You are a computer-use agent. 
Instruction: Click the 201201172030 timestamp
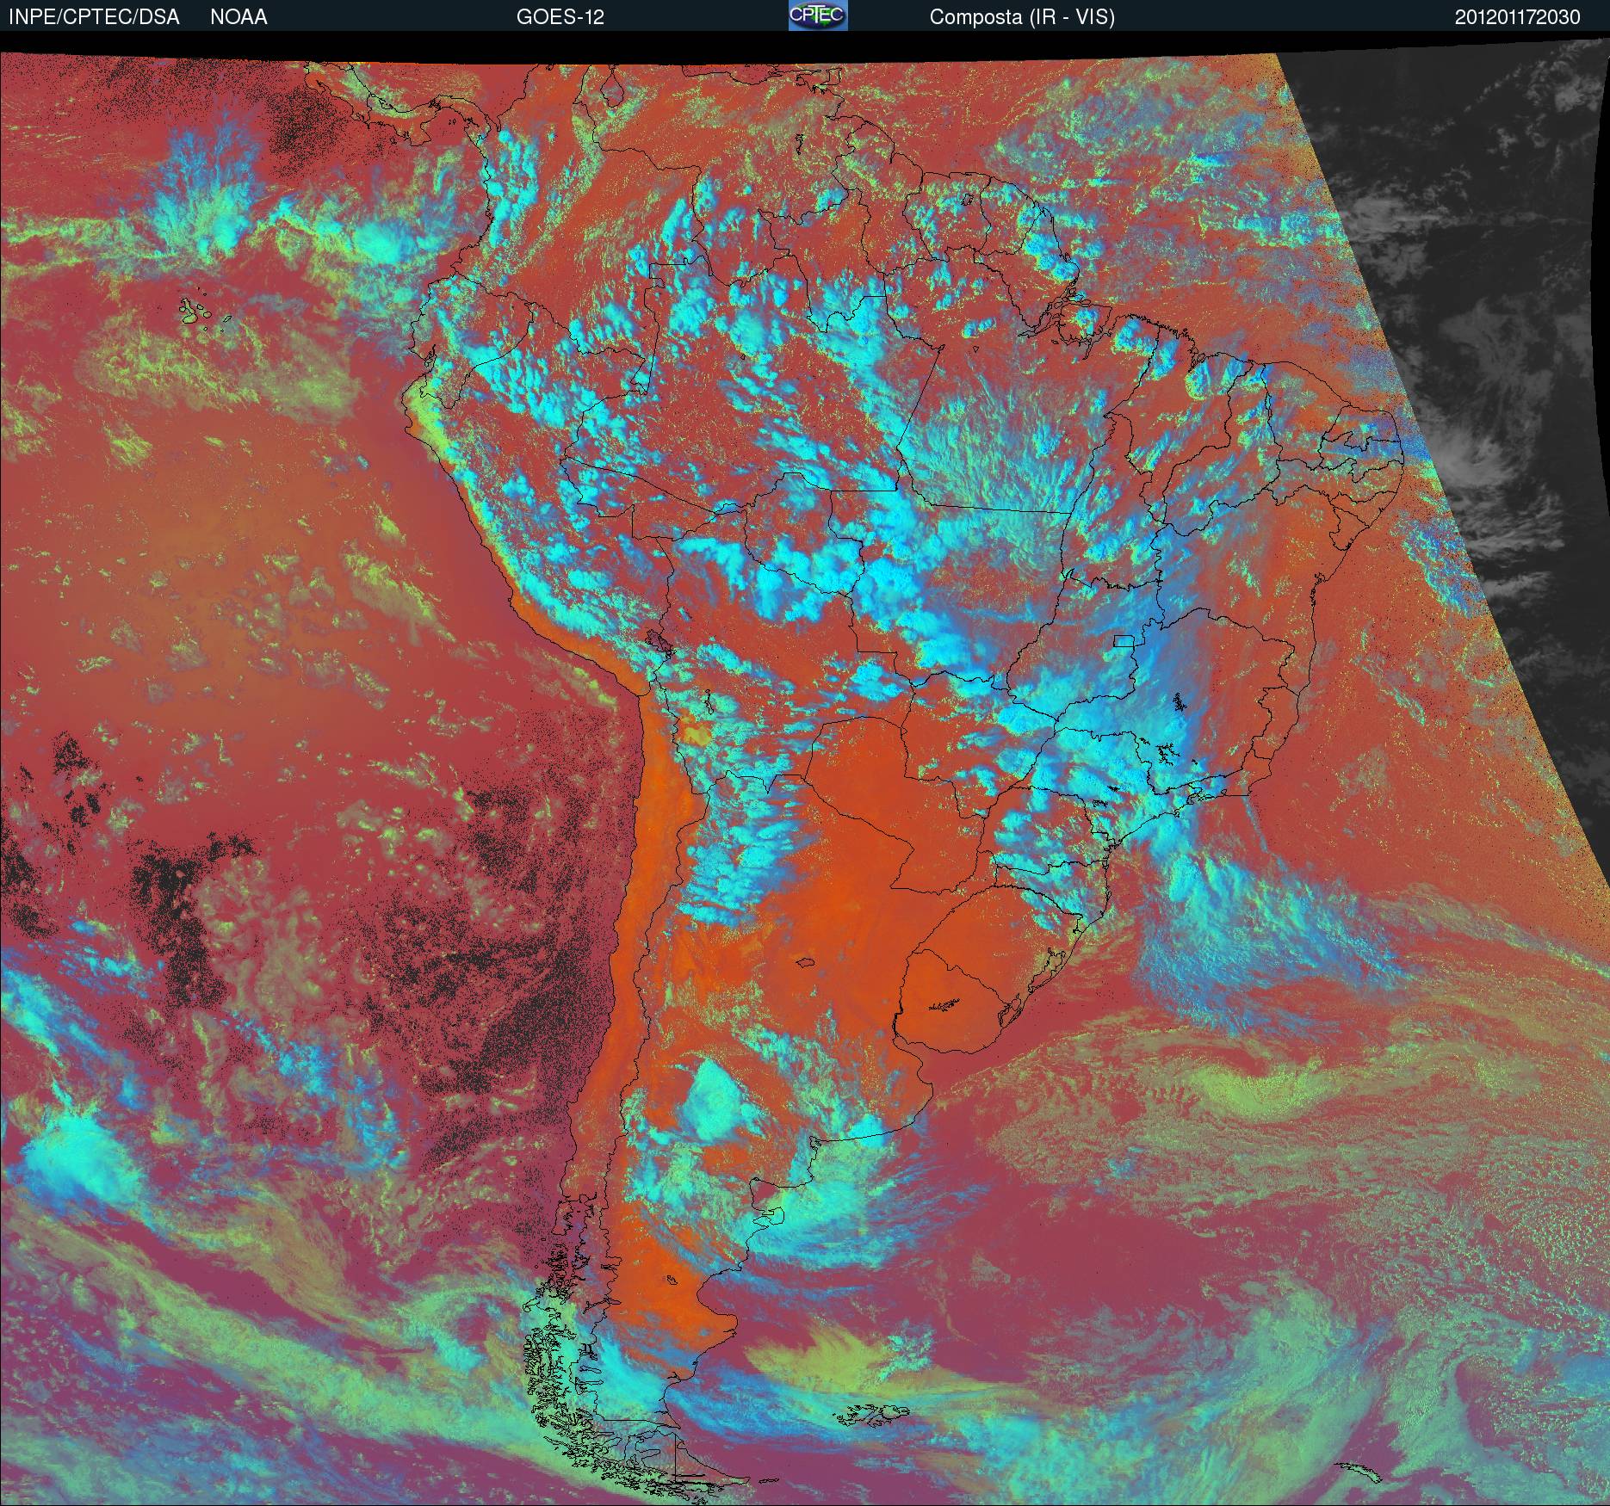(1518, 17)
